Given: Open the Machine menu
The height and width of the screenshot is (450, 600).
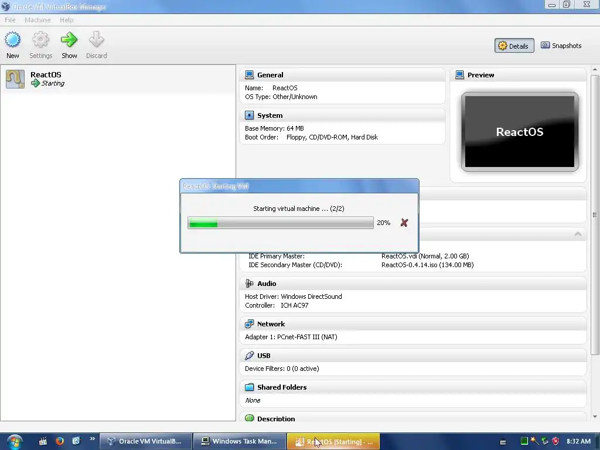Looking at the screenshot, I should click(x=37, y=20).
